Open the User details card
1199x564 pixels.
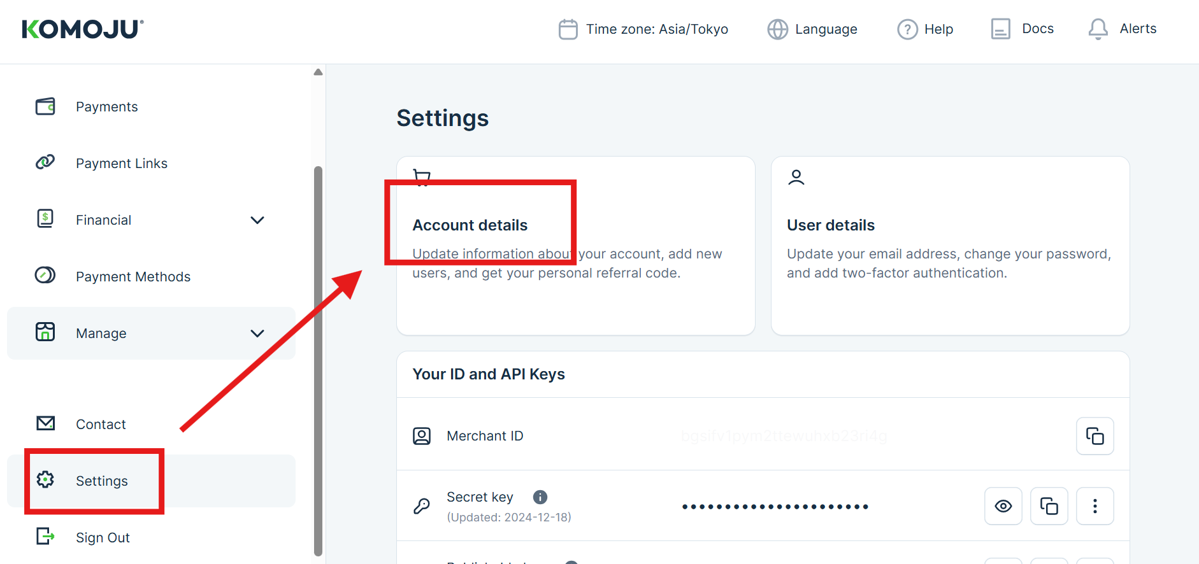pyautogui.click(x=949, y=246)
